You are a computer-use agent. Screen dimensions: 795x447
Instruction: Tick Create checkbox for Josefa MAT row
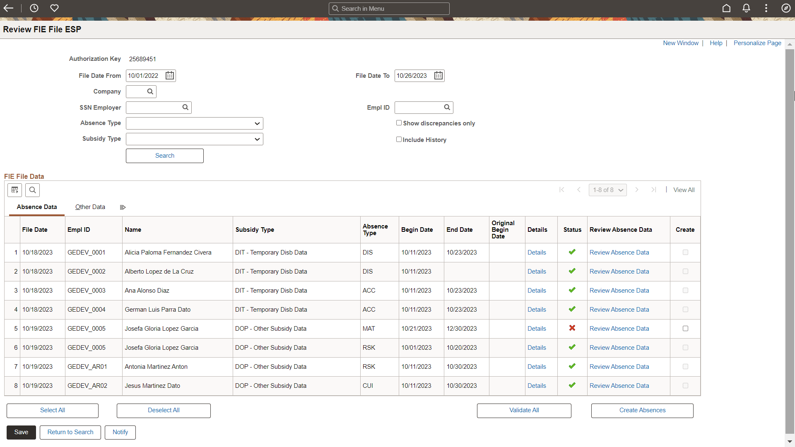click(x=685, y=328)
